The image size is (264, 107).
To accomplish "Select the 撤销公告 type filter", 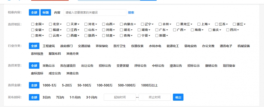I will click(211, 66).
